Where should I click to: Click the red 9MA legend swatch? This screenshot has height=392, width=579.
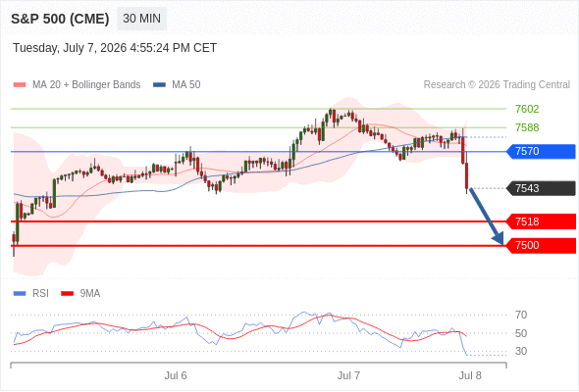point(67,294)
